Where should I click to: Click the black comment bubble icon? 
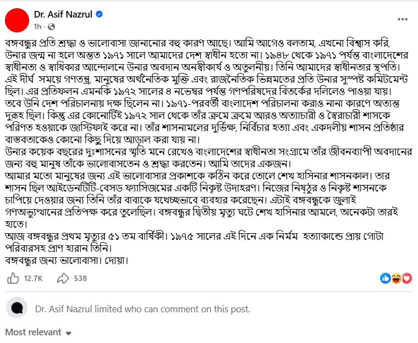click(17, 307)
